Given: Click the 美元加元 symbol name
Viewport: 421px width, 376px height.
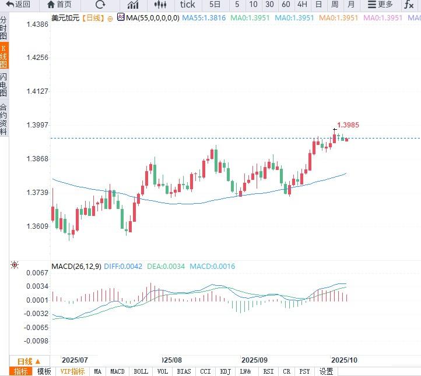Looking at the screenshot, I should coord(65,18).
